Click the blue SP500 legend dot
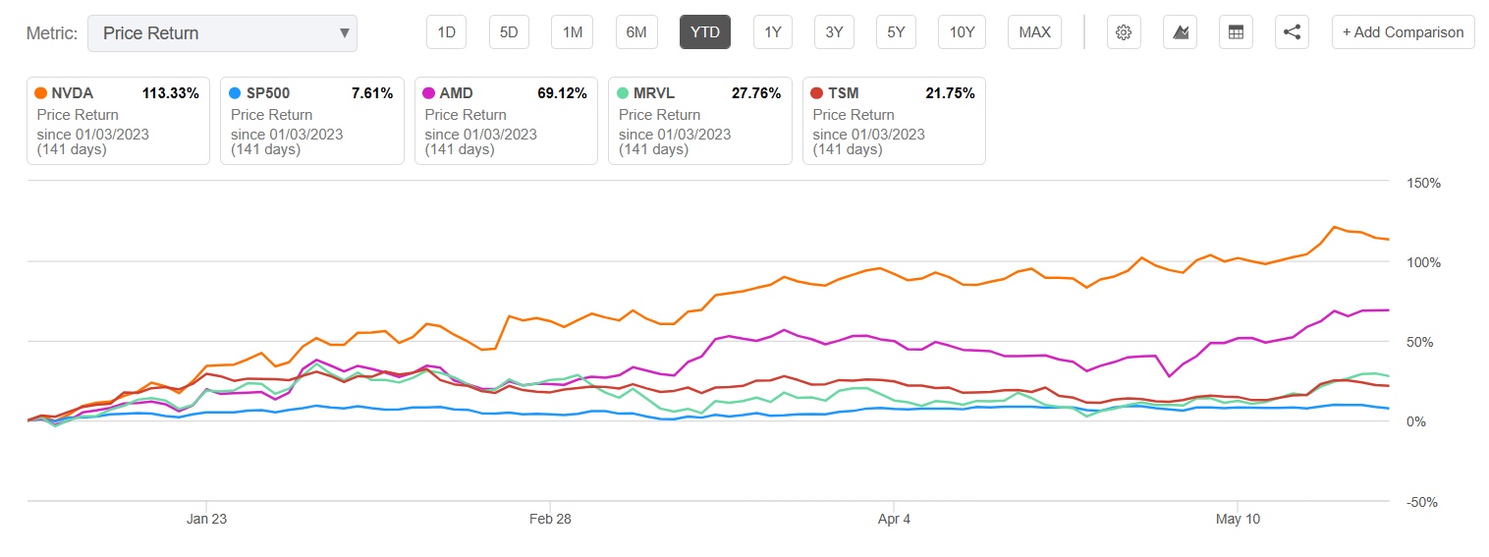This screenshot has height=557, width=1489. coord(235,93)
